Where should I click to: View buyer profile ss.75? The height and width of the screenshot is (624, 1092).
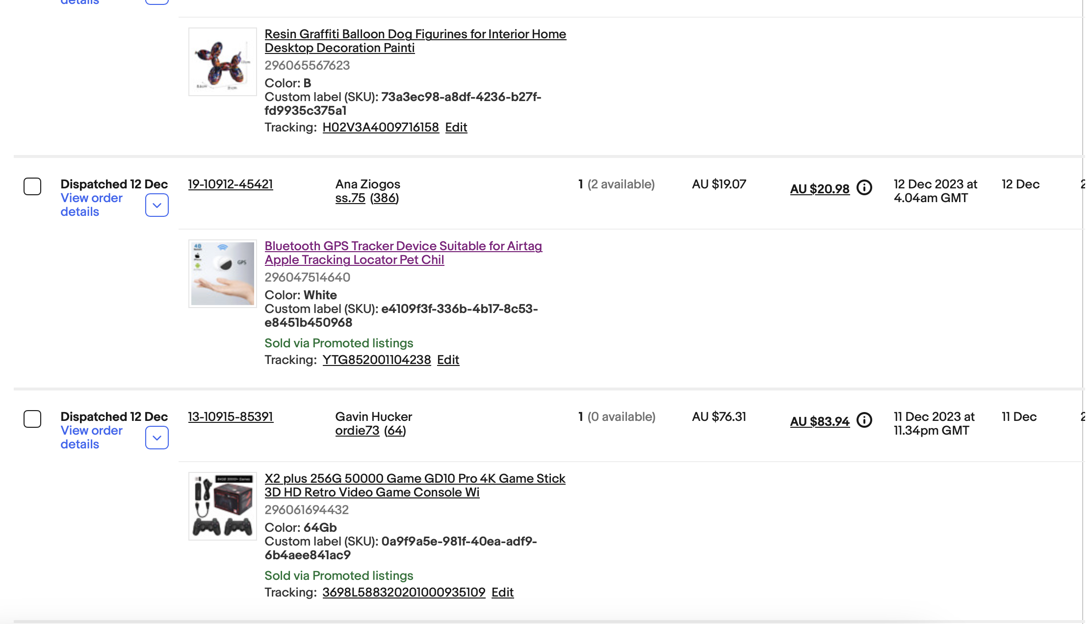pyautogui.click(x=350, y=198)
